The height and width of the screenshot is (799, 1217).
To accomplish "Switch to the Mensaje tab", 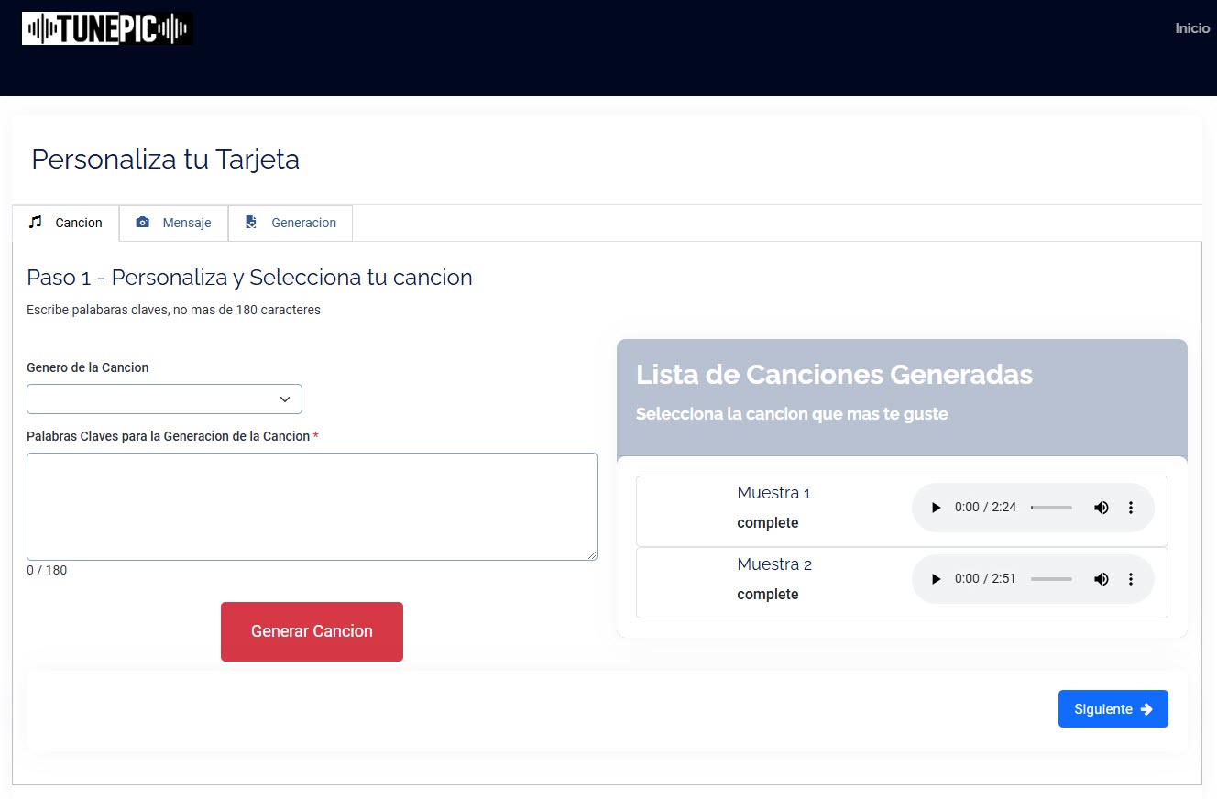I will 173,223.
